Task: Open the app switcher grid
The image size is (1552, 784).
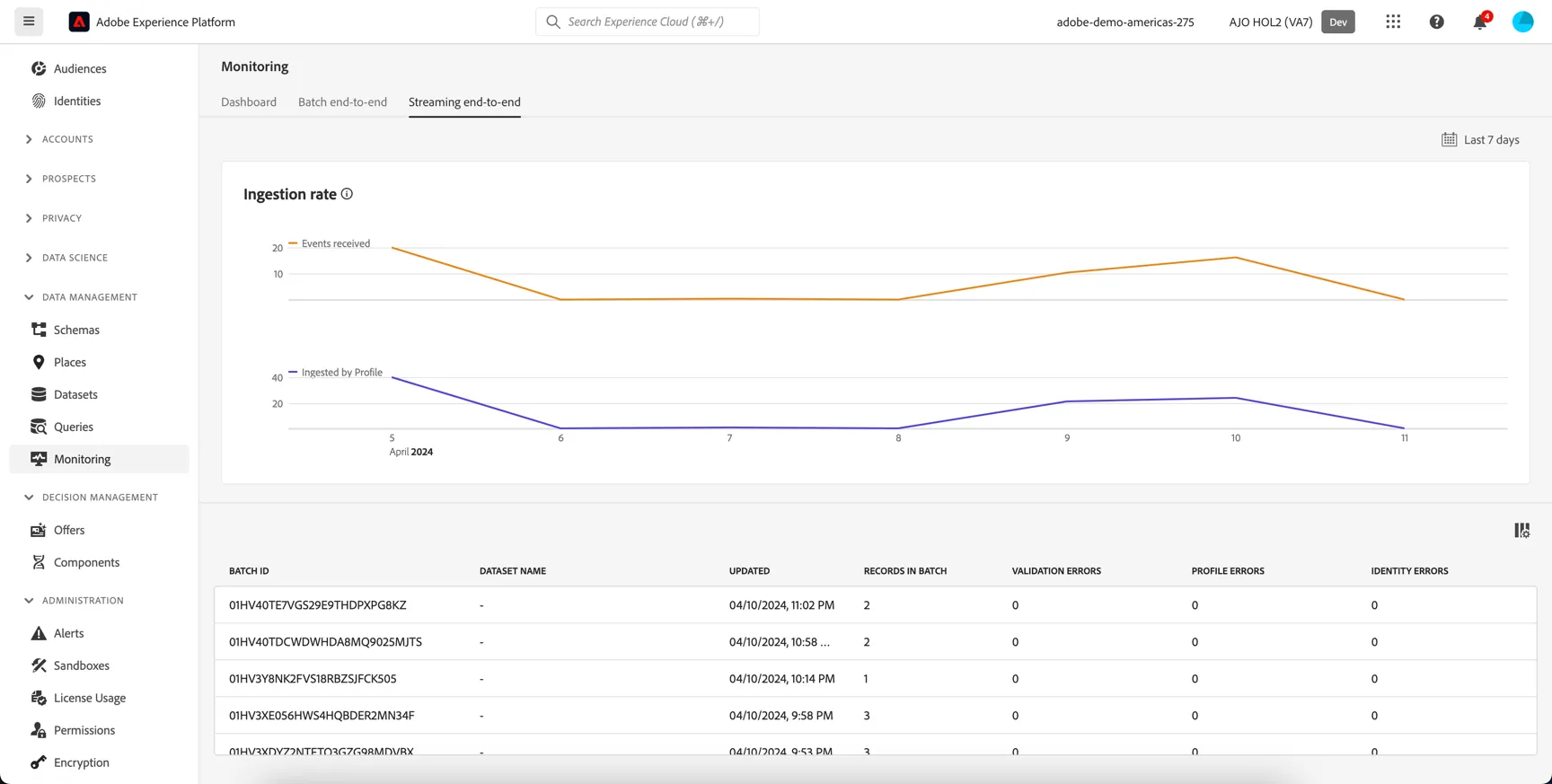Action: (x=1393, y=22)
